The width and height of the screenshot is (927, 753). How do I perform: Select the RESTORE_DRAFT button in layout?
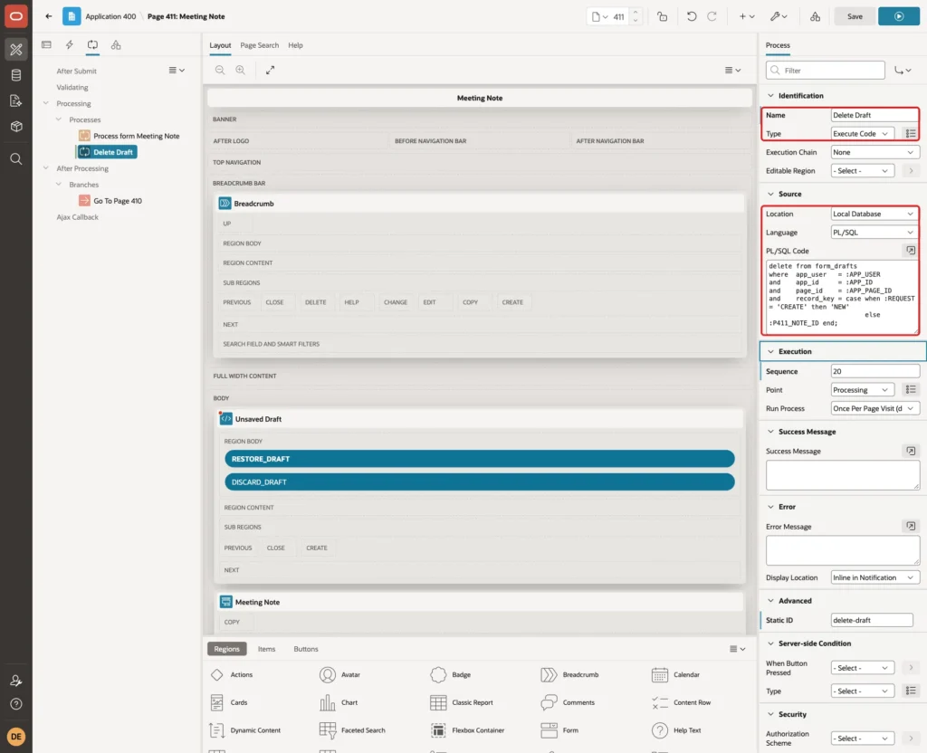pos(480,459)
